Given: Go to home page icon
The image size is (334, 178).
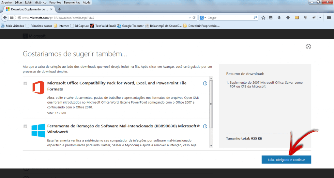Looking at the screenshot, I should point(288,18).
